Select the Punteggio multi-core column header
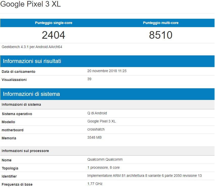 point(161,23)
